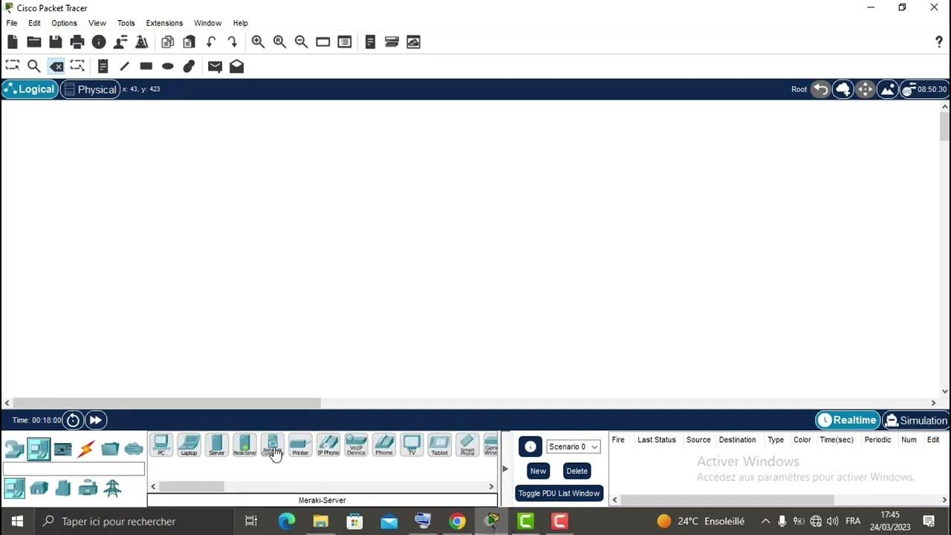Pick the Tablet end device
Screen dimensions: 951x535
click(440, 444)
